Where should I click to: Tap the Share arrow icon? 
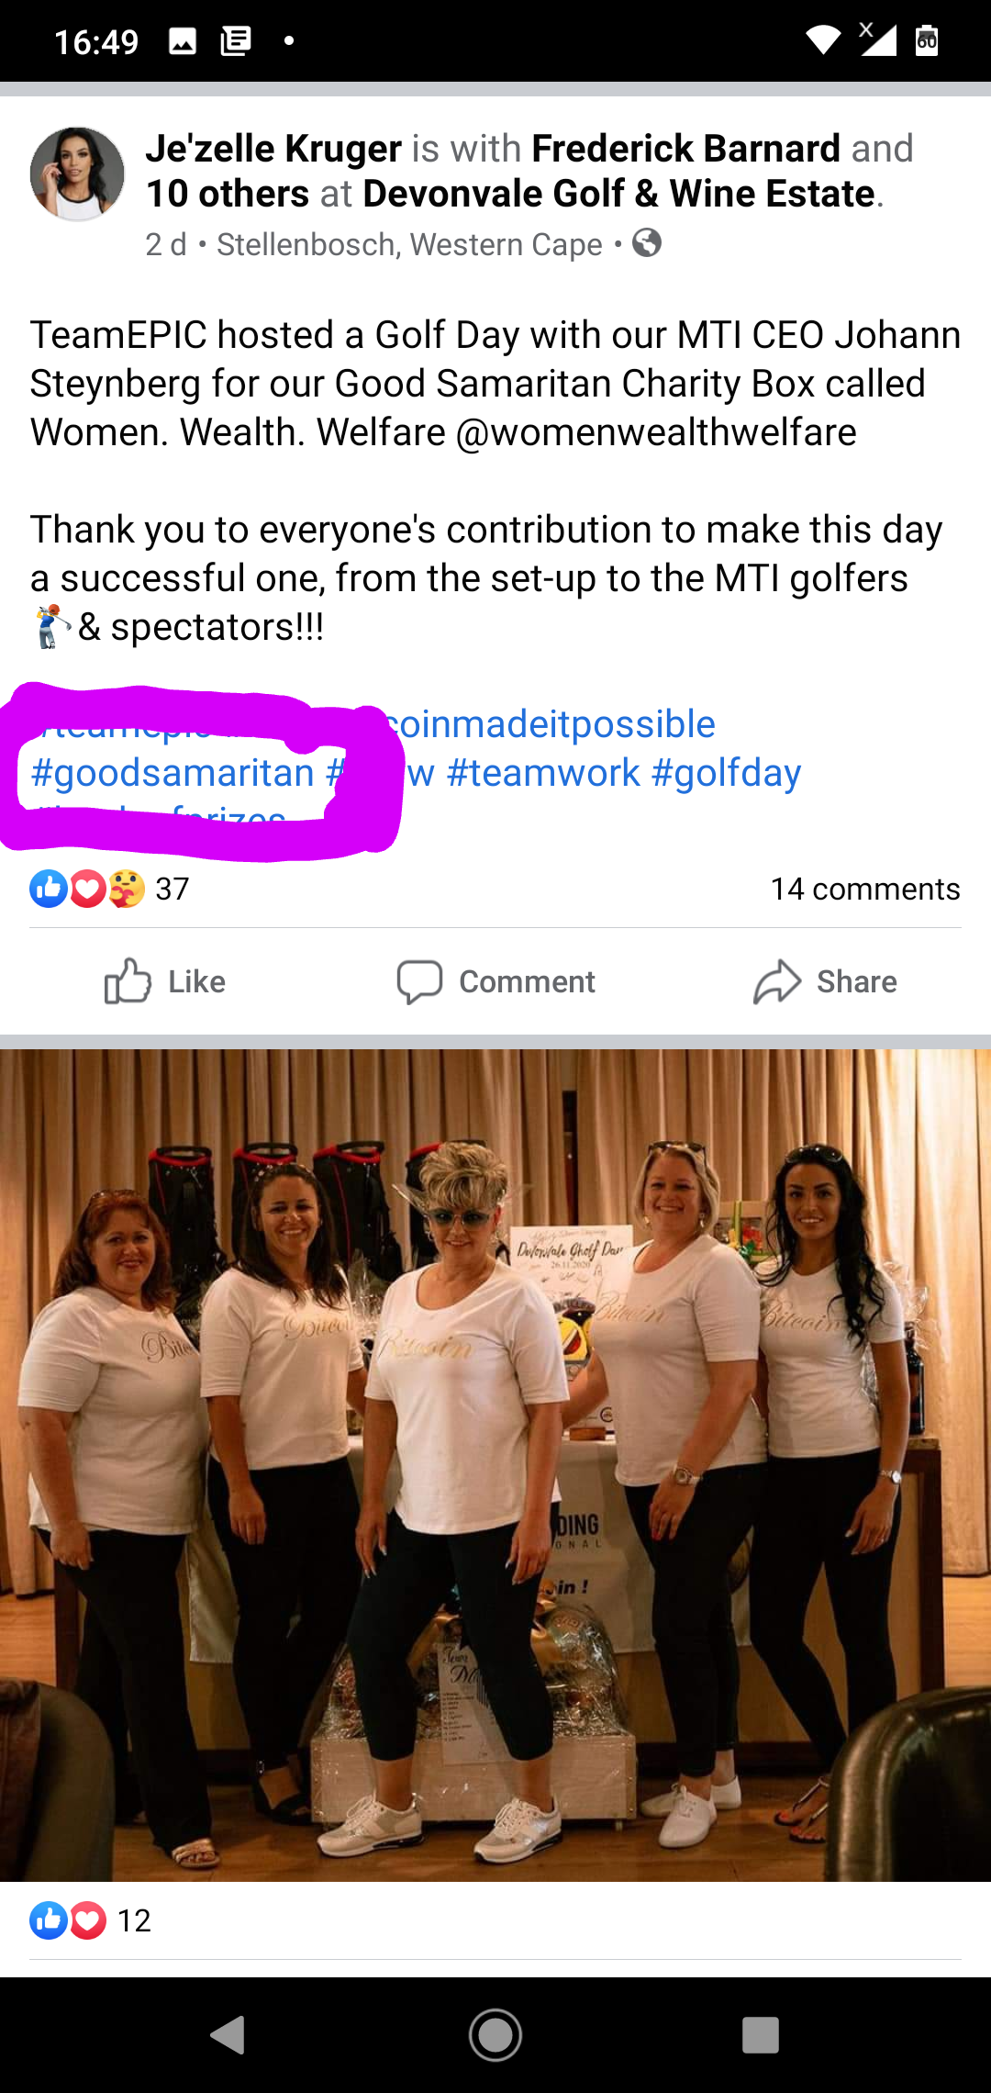point(777,981)
